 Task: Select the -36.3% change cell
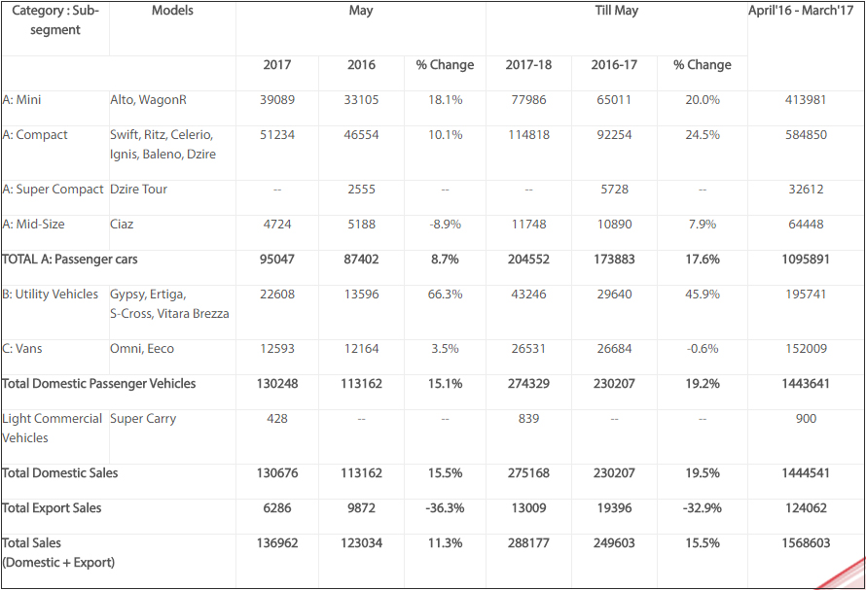445,508
